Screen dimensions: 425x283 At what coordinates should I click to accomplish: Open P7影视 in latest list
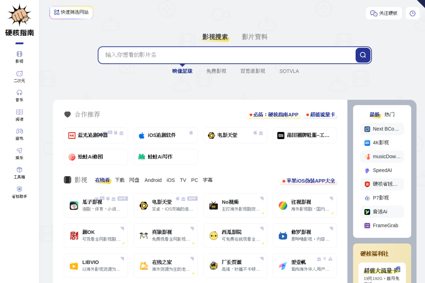point(382,198)
